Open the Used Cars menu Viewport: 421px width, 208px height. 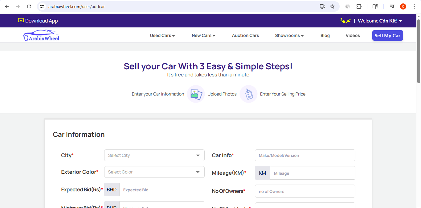click(x=162, y=35)
